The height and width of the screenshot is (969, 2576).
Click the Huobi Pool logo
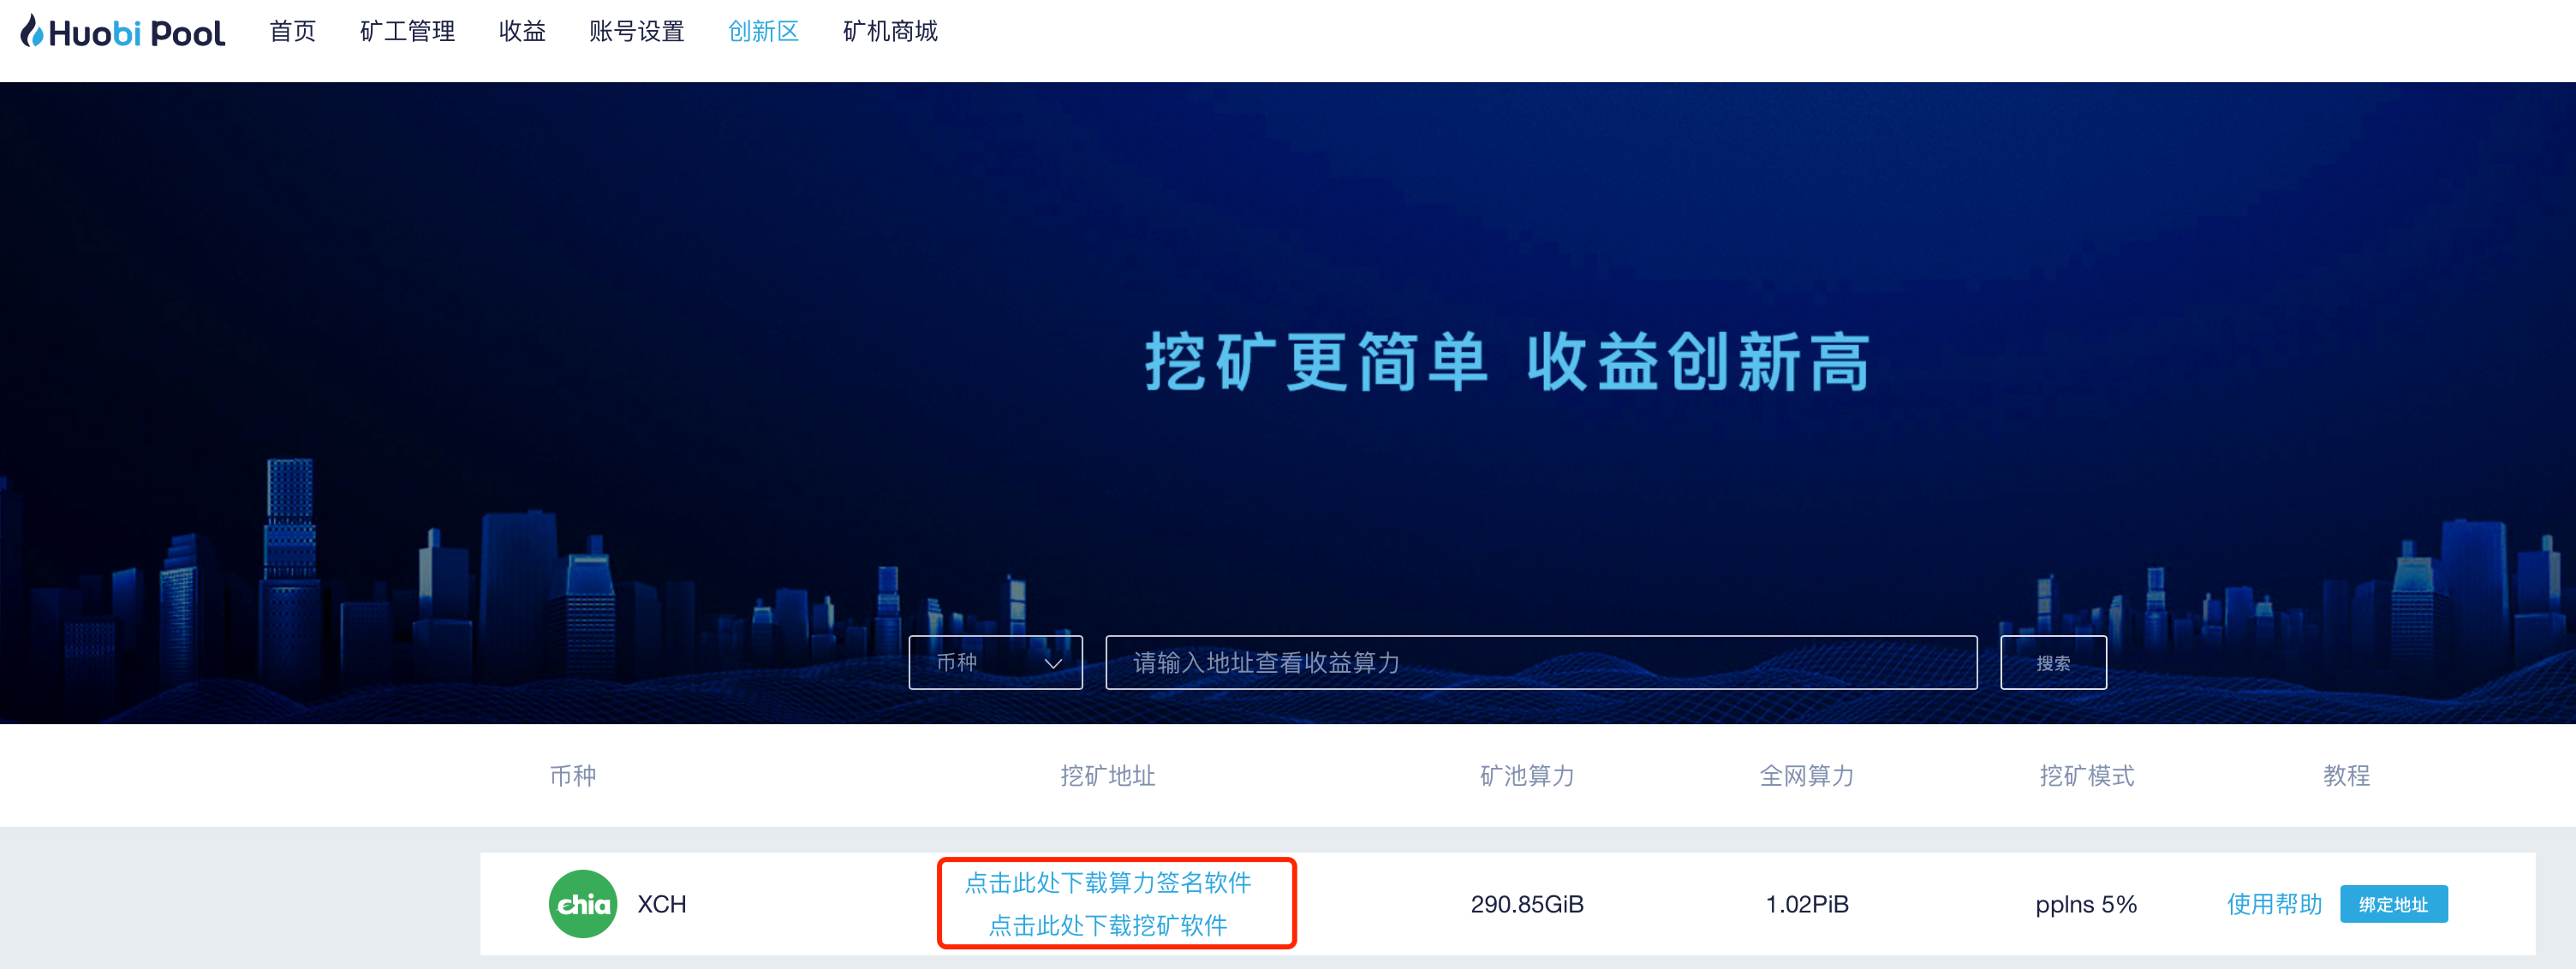123,32
